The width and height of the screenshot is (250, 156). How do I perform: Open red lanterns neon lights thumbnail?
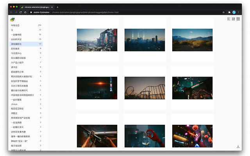(192, 136)
